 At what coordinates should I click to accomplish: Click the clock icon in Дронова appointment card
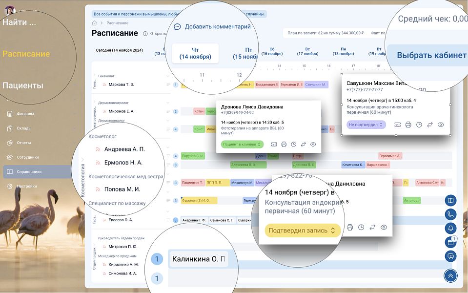pyautogui.click(x=293, y=145)
